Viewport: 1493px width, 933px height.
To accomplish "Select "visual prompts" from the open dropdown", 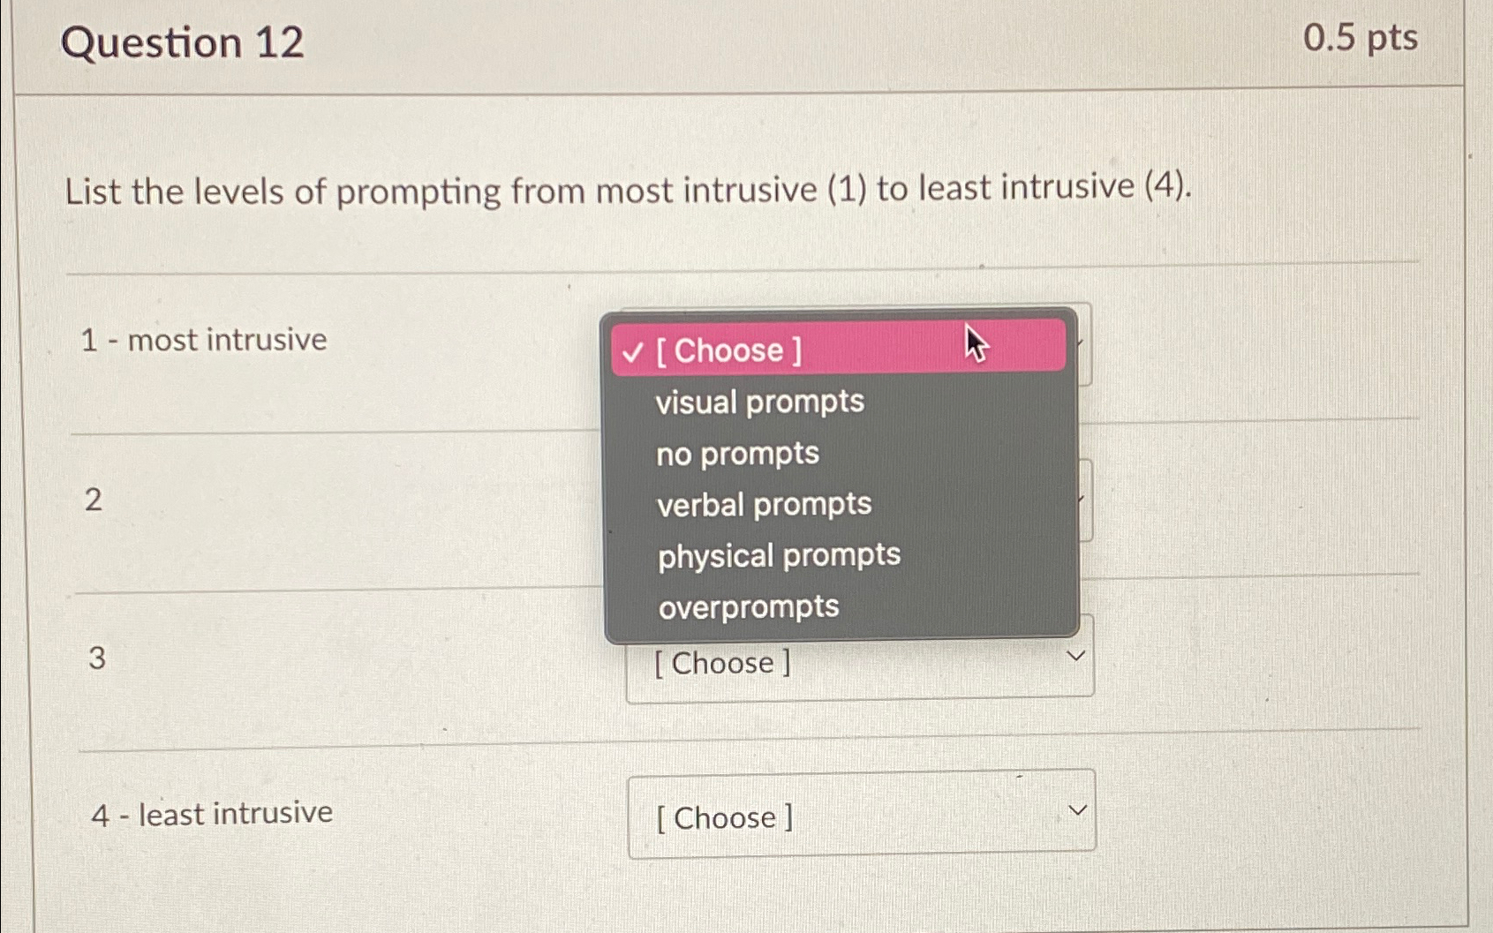I will tap(759, 403).
